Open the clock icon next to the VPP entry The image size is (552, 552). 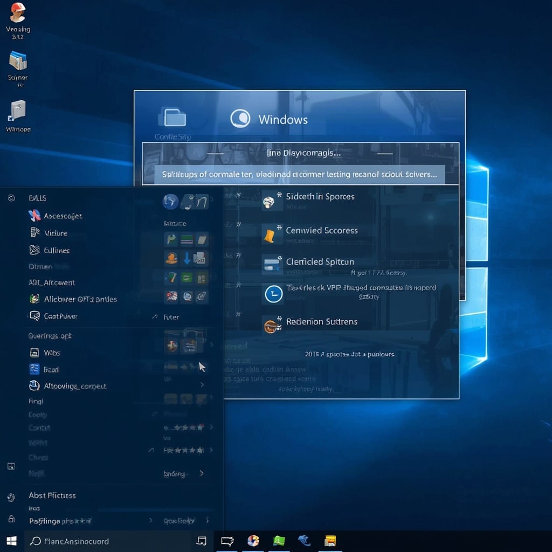[x=273, y=294]
